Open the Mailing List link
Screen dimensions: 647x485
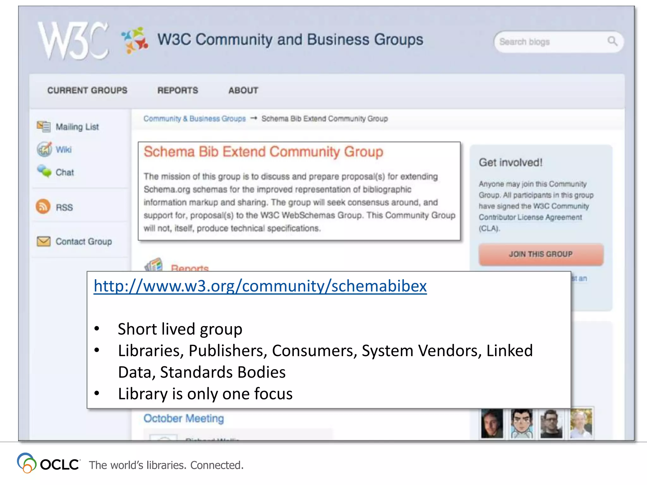pos(77,127)
